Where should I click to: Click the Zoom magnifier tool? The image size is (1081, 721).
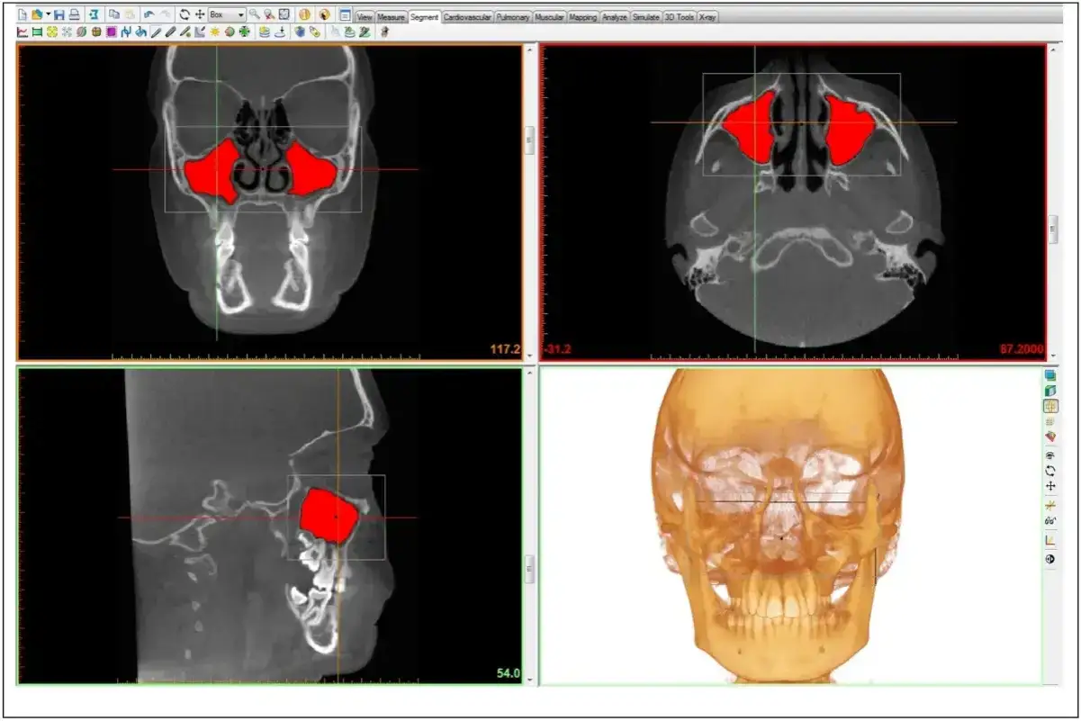click(255, 15)
